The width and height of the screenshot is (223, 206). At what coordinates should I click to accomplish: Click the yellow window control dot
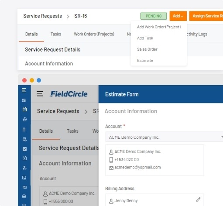[32, 80]
